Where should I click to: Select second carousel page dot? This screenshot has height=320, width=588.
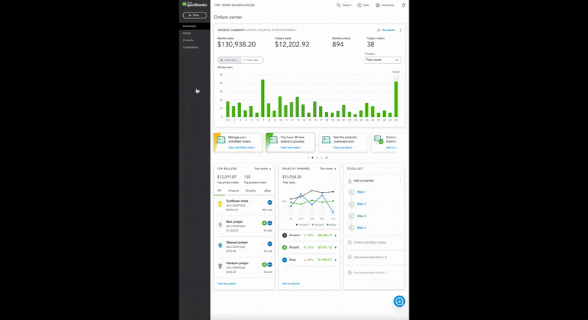[318, 157]
